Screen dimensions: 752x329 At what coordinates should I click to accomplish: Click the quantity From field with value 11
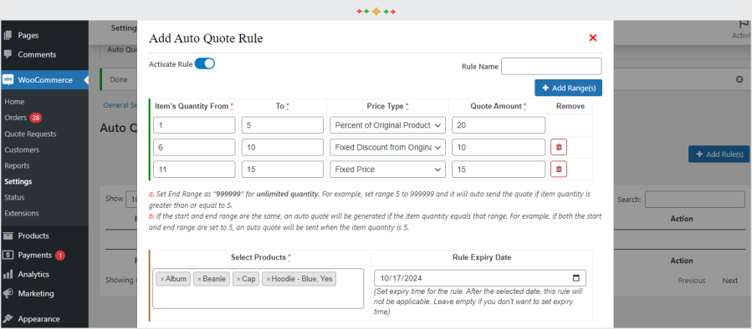pyautogui.click(x=194, y=169)
